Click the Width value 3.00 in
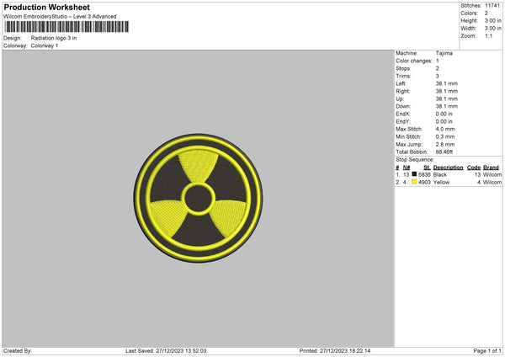Screen dimensions: 505x357 tap(492, 29)
